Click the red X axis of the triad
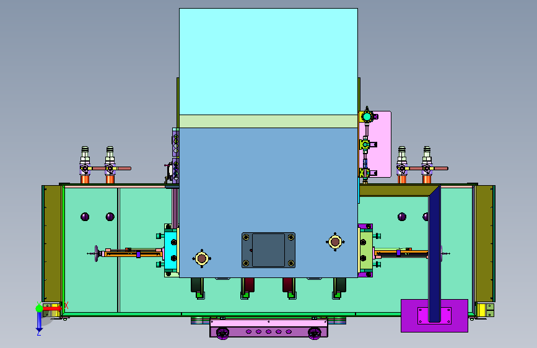 tap(53, 308)
